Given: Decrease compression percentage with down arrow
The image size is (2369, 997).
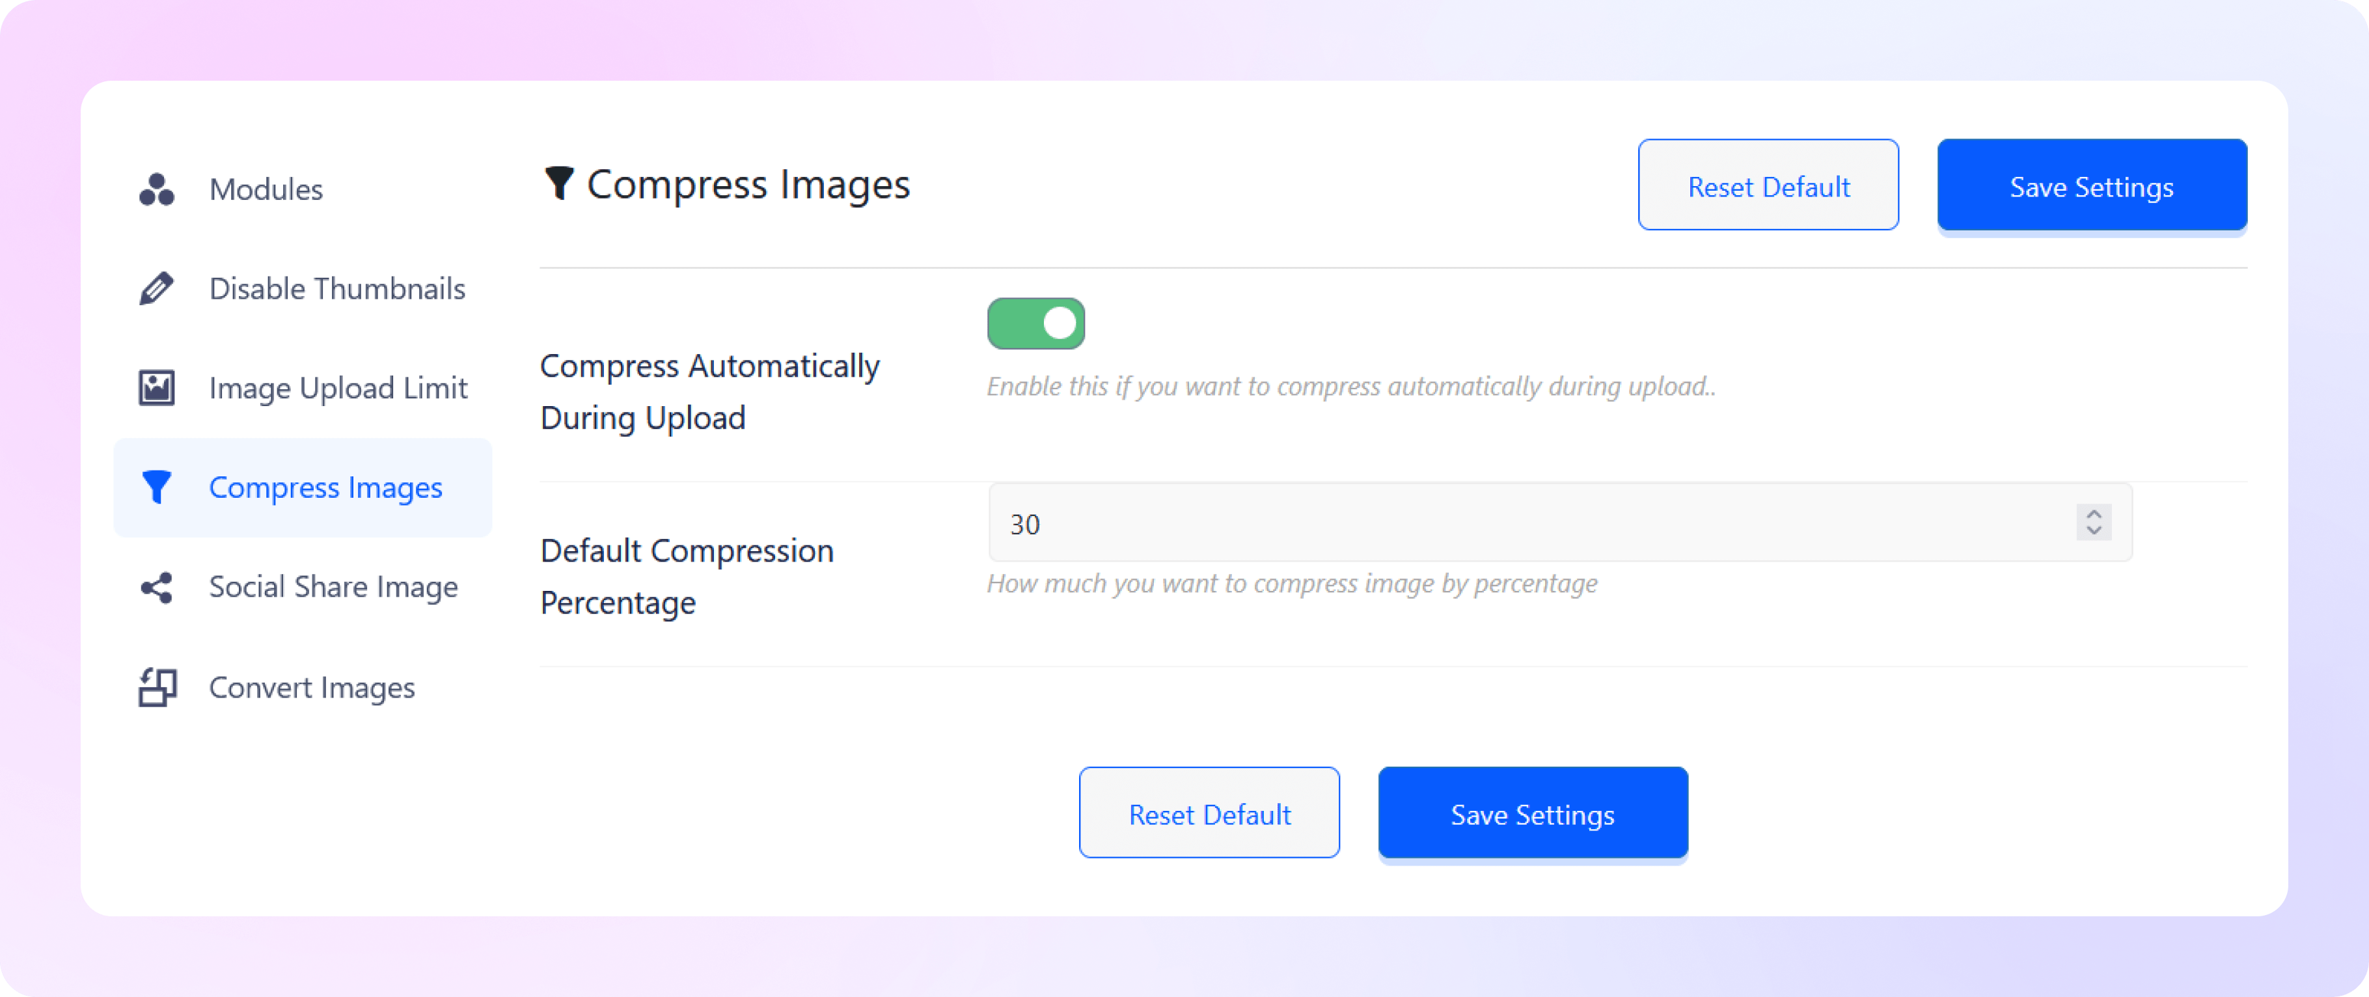Looking at the screenshot, I should tap(2094, 530).
